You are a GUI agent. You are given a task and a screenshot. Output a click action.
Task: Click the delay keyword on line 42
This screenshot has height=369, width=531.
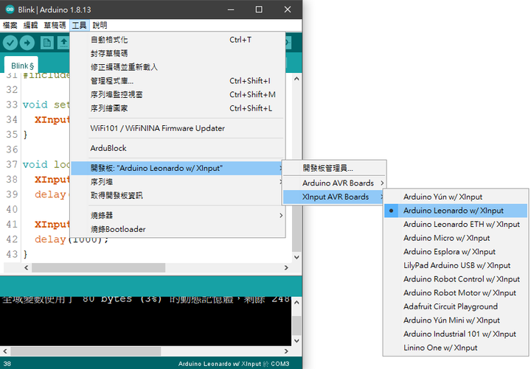[50, 239]
